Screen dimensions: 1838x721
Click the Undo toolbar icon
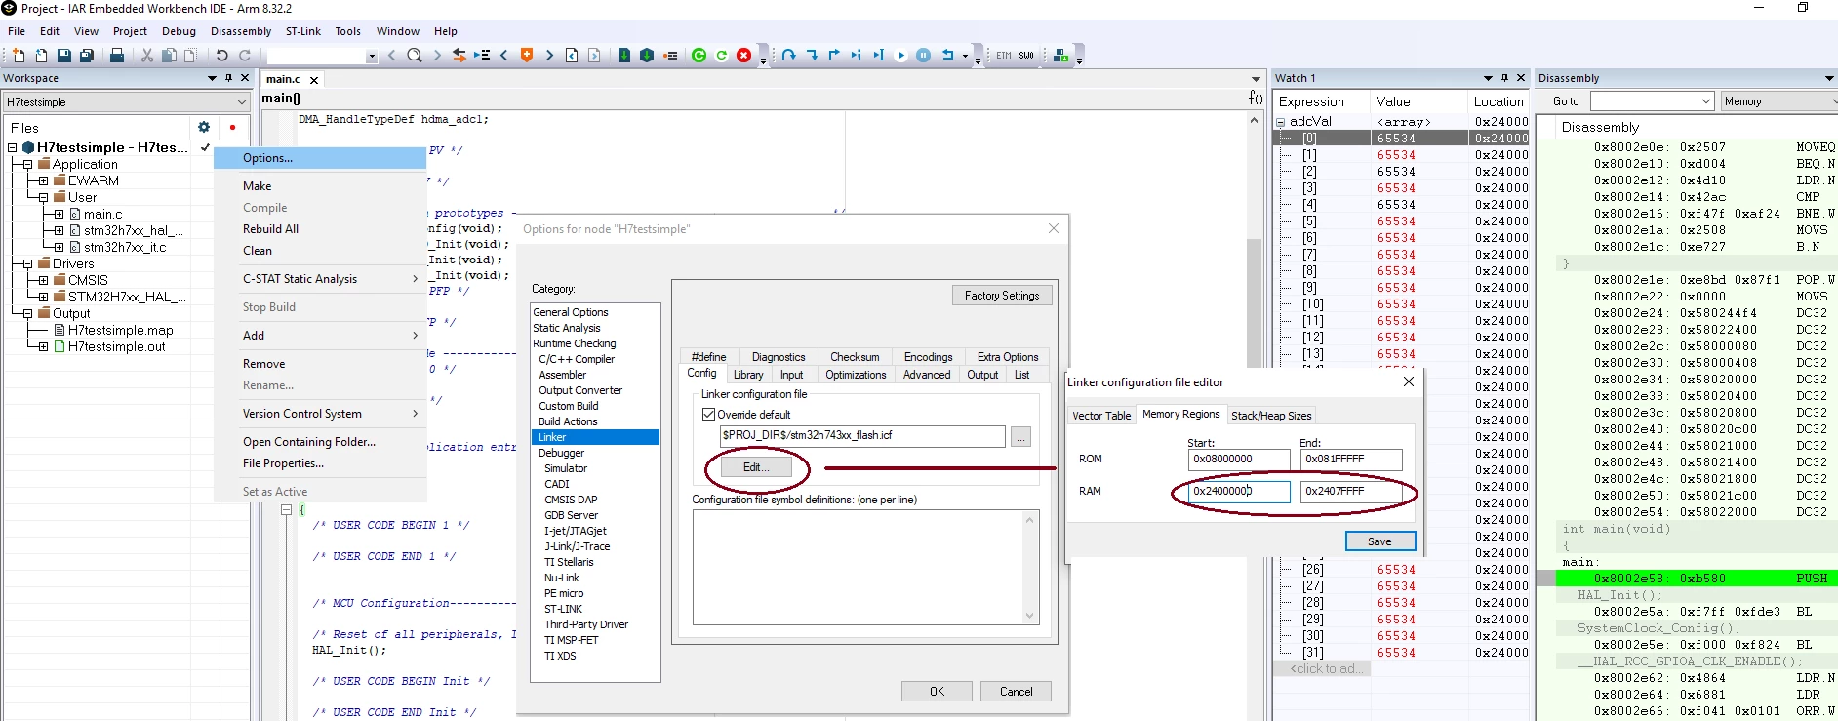point(222,56)
